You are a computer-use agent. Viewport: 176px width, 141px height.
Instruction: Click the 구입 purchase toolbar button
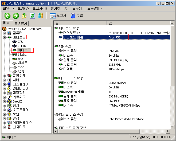(77, 15)
